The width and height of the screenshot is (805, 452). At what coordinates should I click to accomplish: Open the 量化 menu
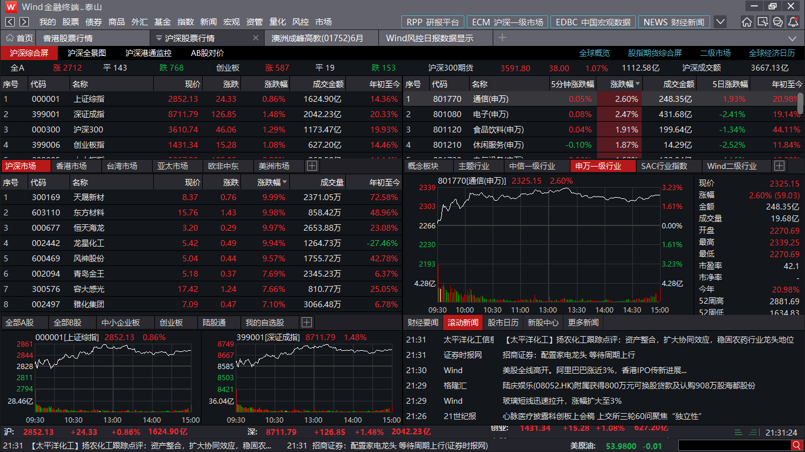click(278, 22)
